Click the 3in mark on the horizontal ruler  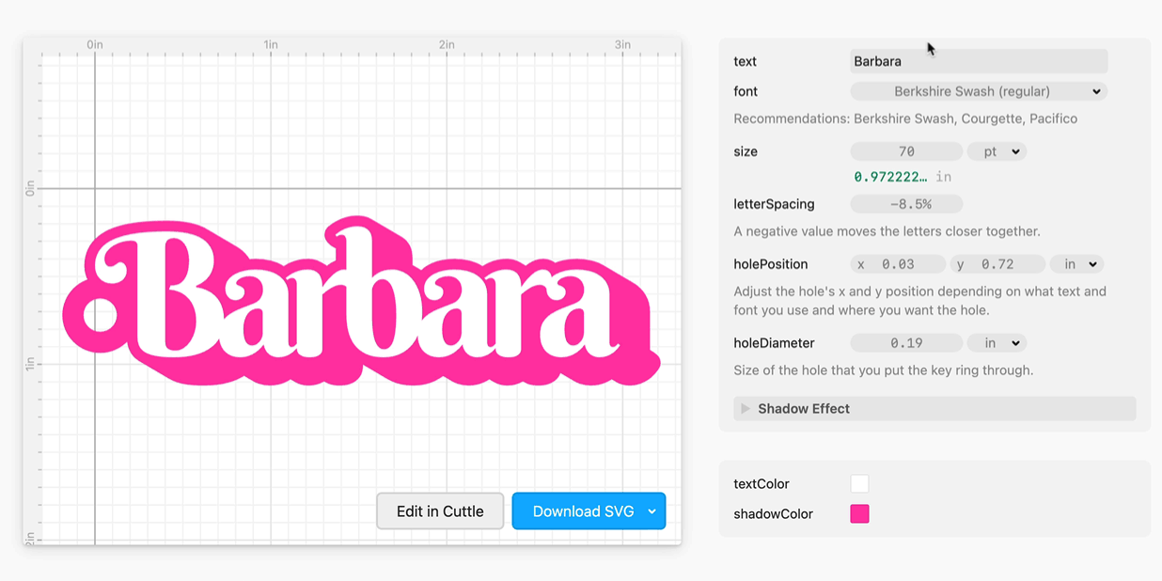coord(622,45)
